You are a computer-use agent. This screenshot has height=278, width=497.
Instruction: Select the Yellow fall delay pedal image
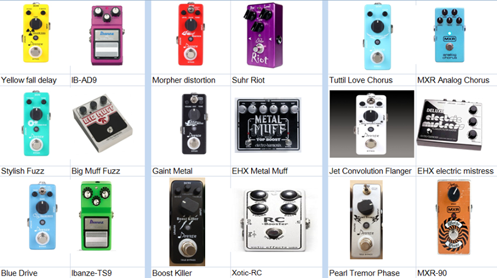pyautogui.click(x=36, y=33)
